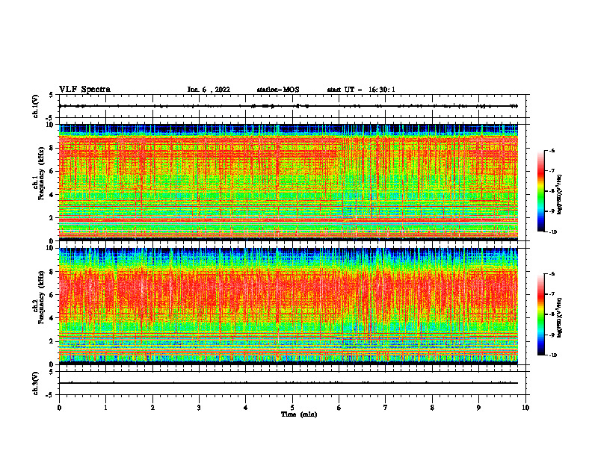
Task: Click time axis tick label "8"
Action: [x=432, y=408]
